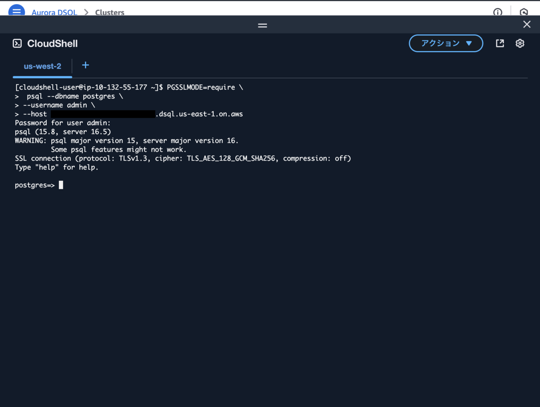Image resolution: width=540 pixels, height=407 pixels.
Task: Open the info panel icon in header
Action: click(x=498, y=12)
